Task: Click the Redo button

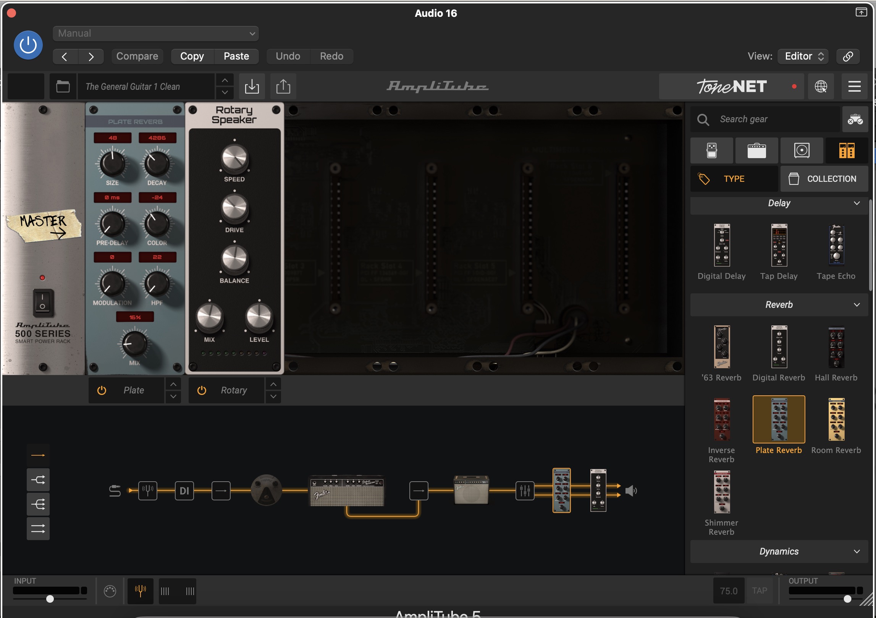Action: pyautogui.click(x=331, y=57)
